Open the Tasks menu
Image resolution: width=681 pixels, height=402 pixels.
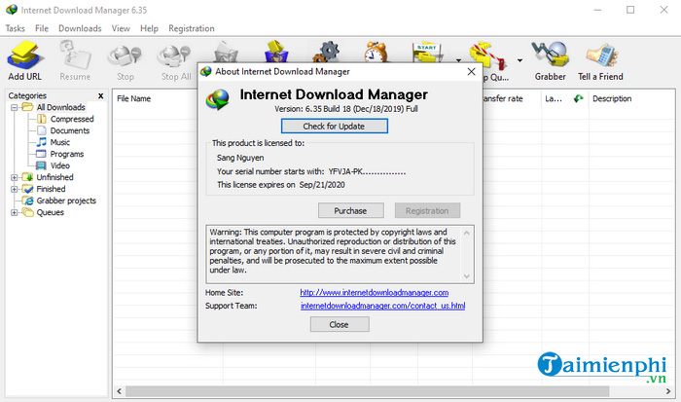pyautogui.click(x=16, y=28)
